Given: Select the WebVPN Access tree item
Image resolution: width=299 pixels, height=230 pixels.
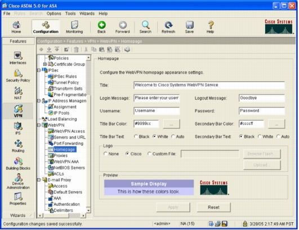Looking at the screenshot, I should (66, 131).
